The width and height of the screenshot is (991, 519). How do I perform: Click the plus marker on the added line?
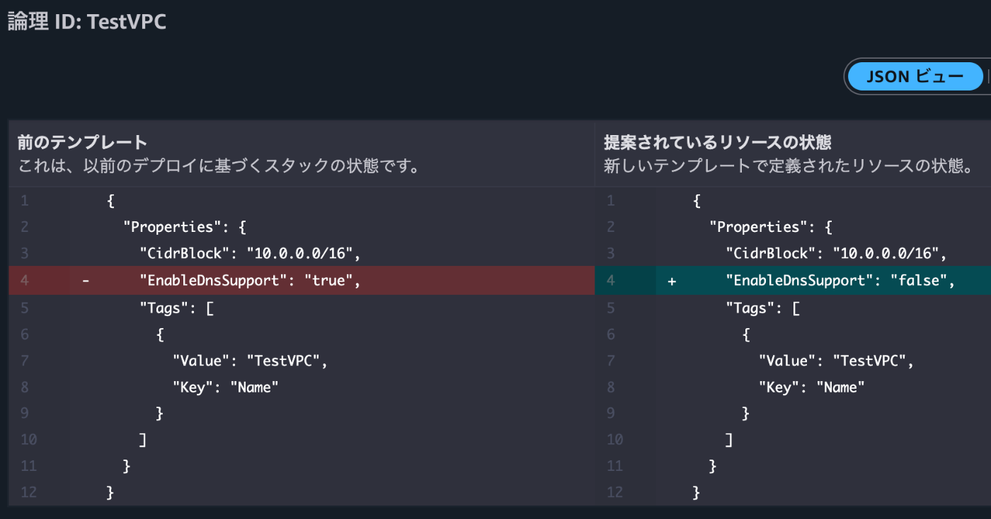(672, 280)
